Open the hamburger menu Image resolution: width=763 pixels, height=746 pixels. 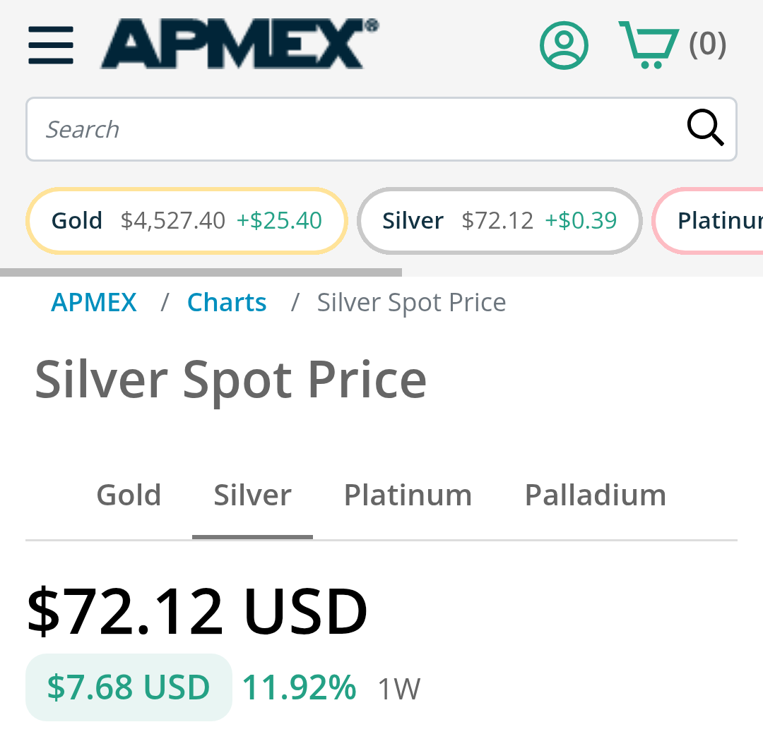[51, 45]
